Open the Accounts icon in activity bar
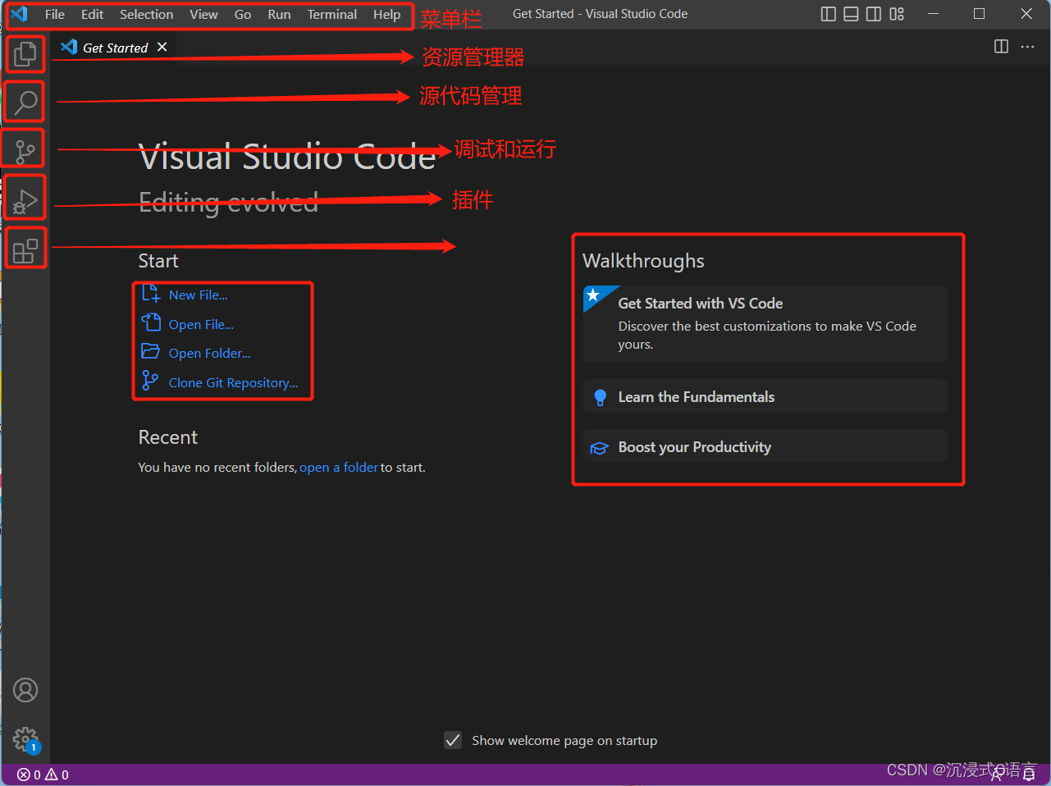 point(25,690)
